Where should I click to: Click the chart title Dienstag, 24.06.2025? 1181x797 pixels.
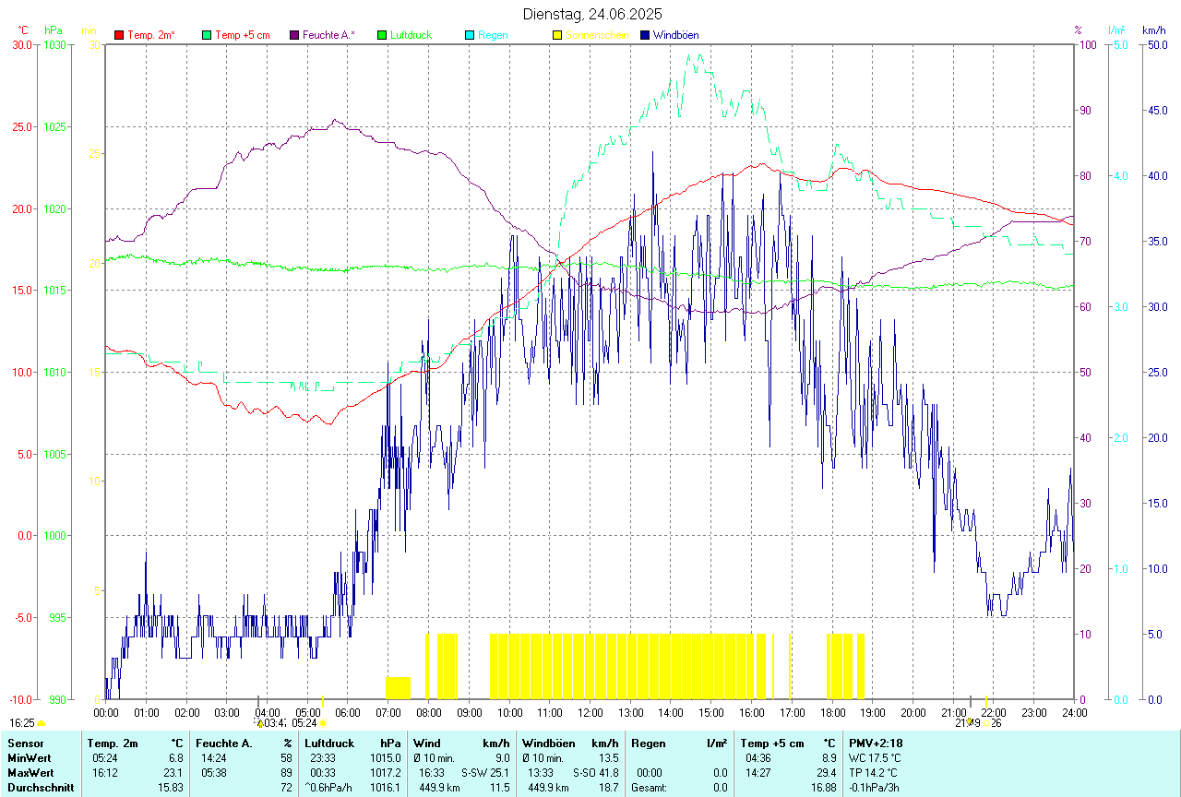tap(591, 14)
